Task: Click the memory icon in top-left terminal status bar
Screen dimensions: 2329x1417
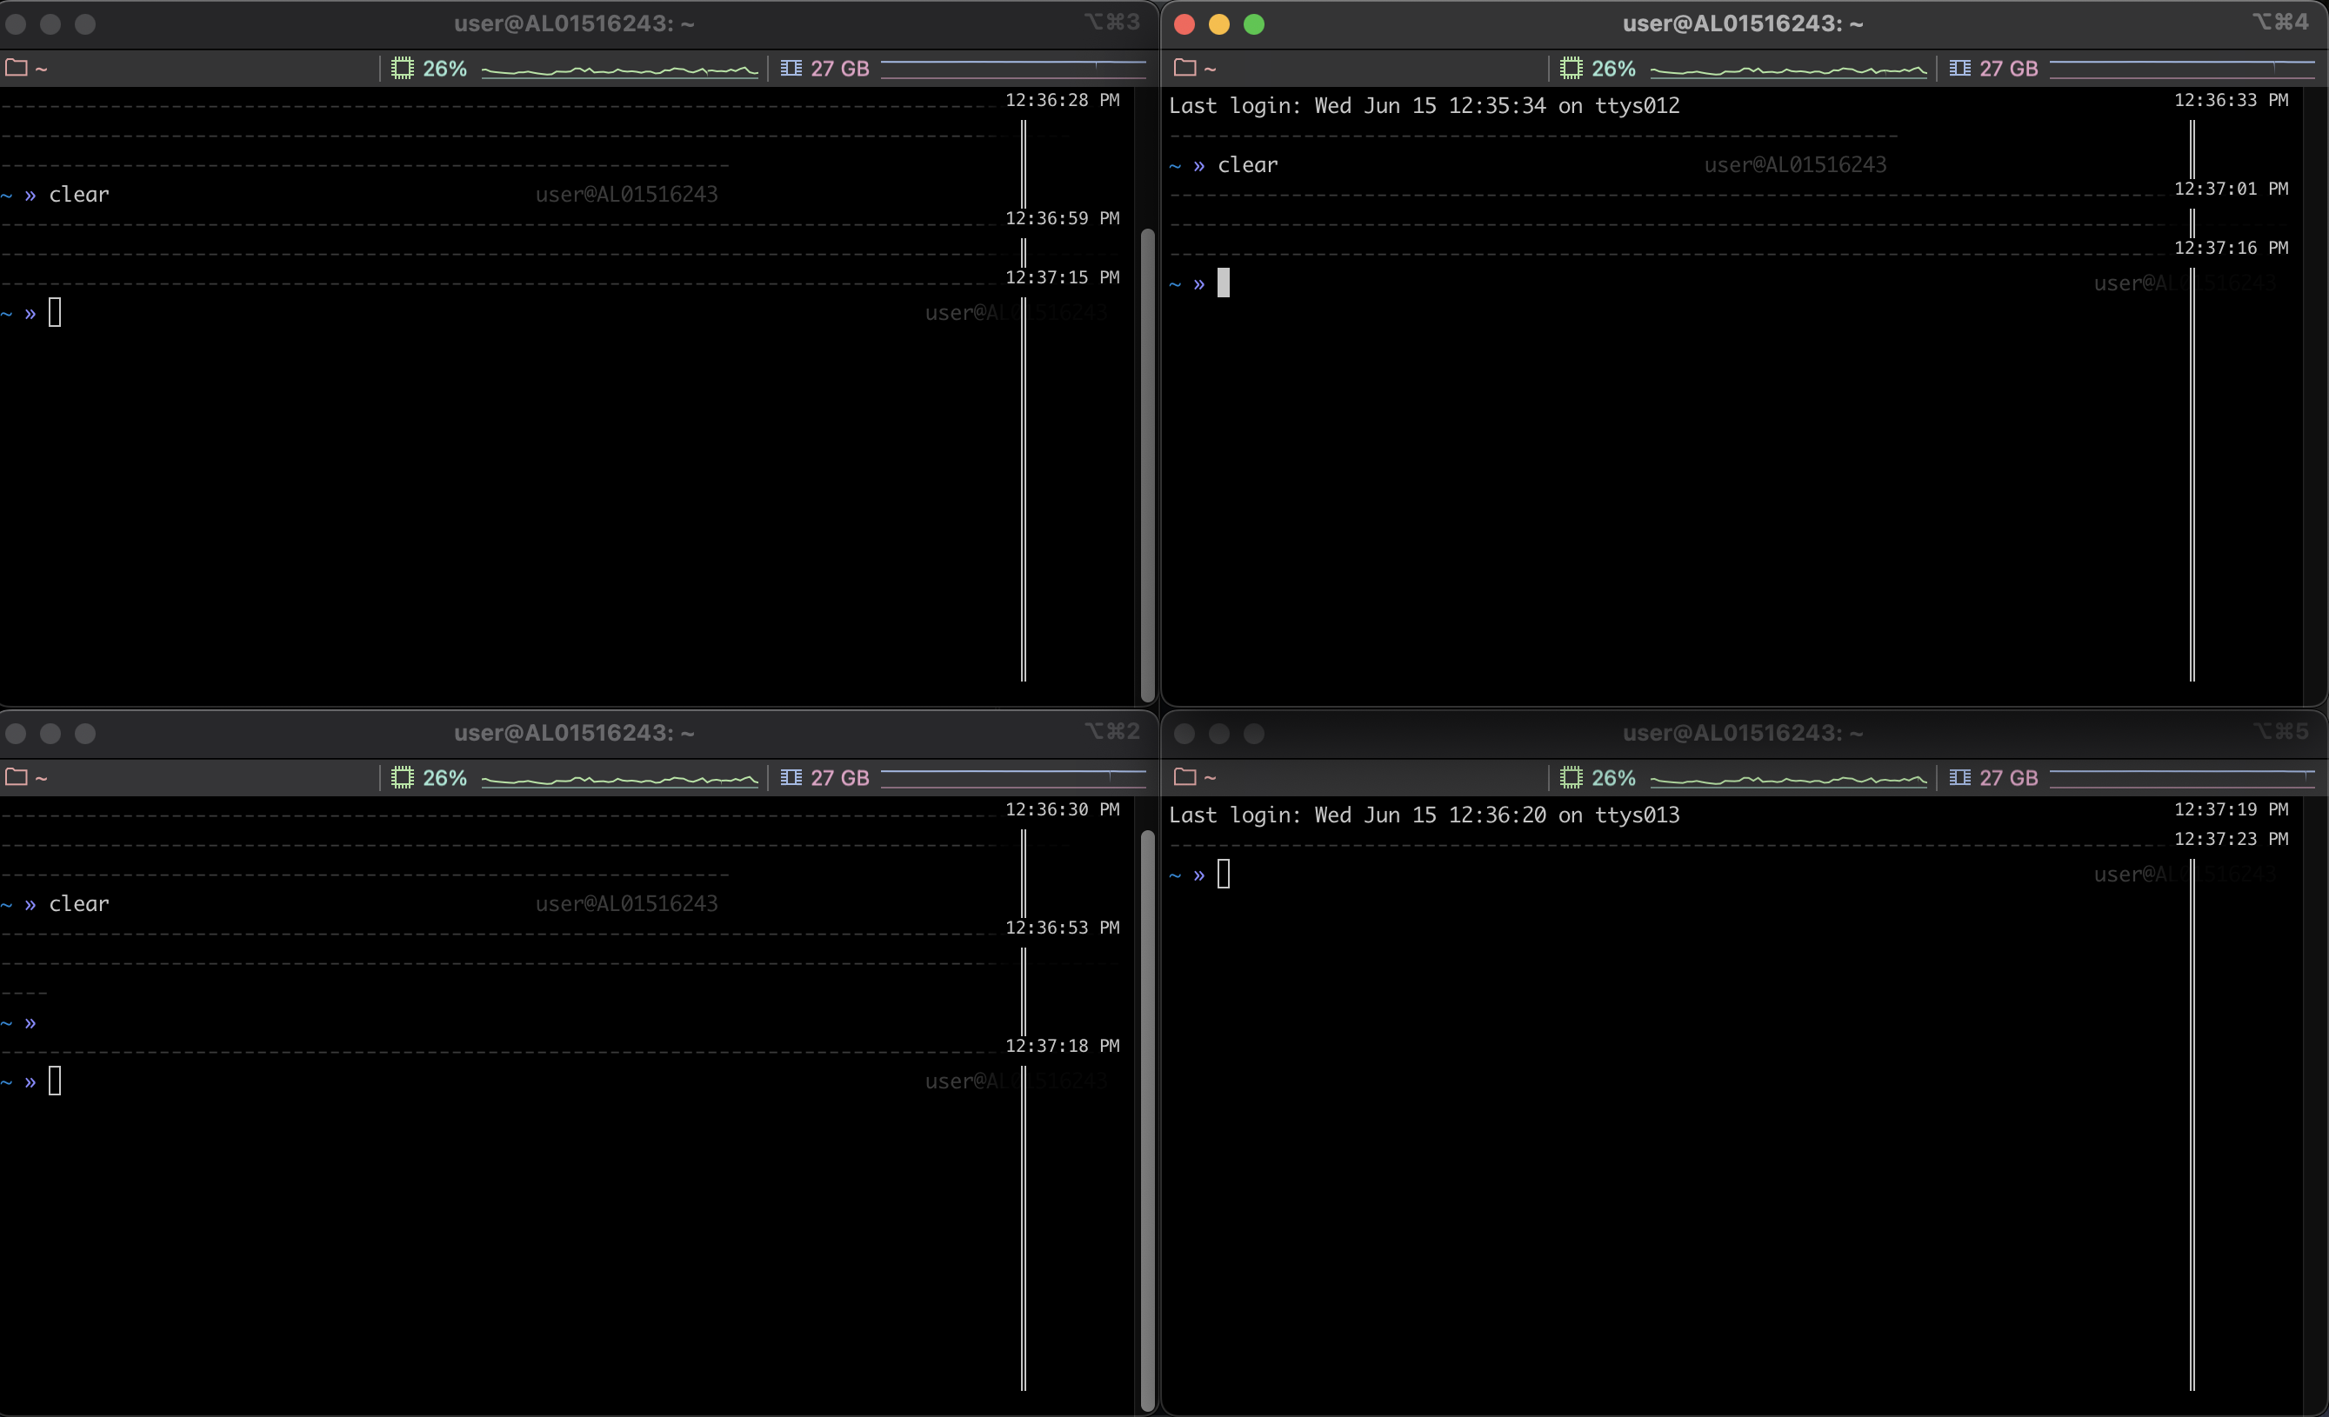Action: coord(791,68)
